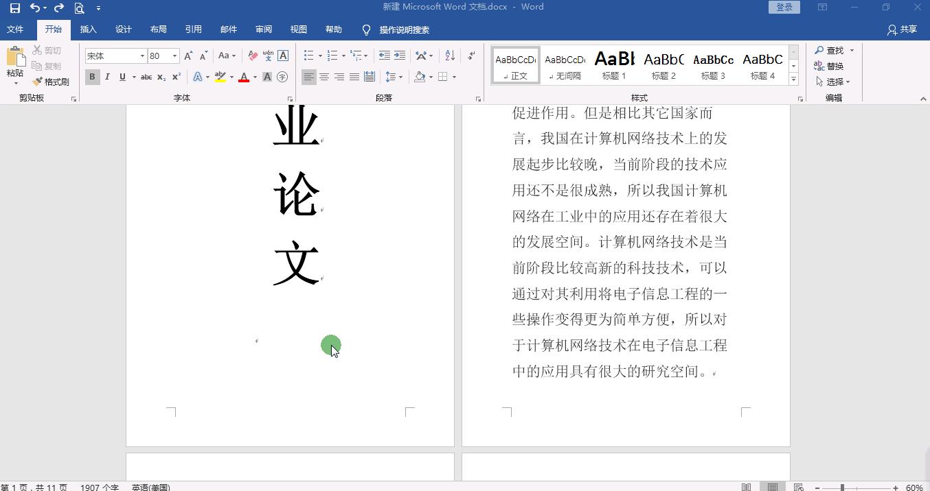Viewport: 930px width, 491px height.
Task: Open the Phonetic Guide (拼音指南) tool
Action: click(x=266, y=56)
